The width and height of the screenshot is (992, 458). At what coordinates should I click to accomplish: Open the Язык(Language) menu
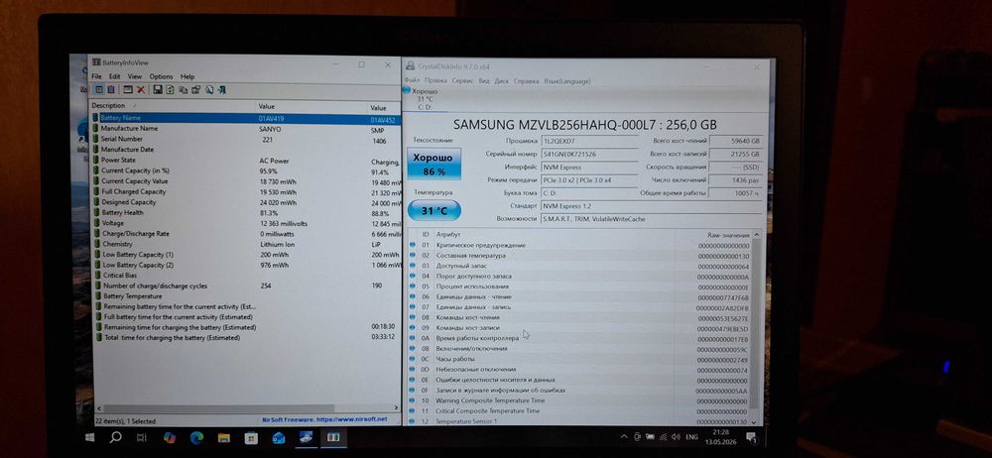coord(567,81)
